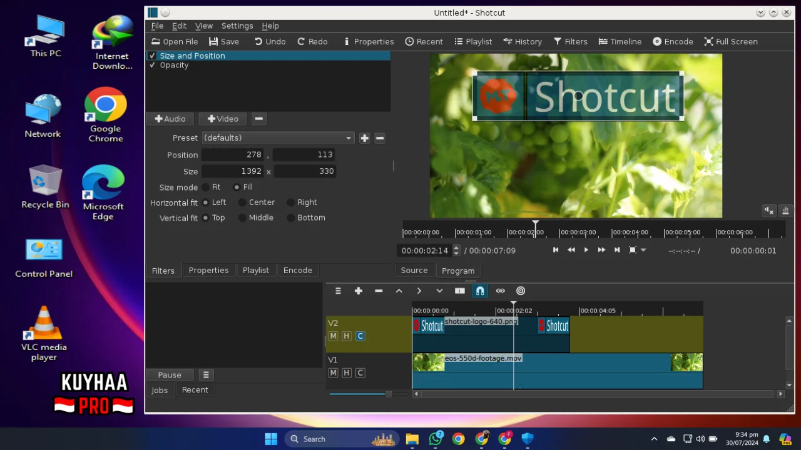The height and width of the screenshot is (450, 801).
Task: Click the down-chevron icon in timeline toolbar
Action: [x=439, y=291]
